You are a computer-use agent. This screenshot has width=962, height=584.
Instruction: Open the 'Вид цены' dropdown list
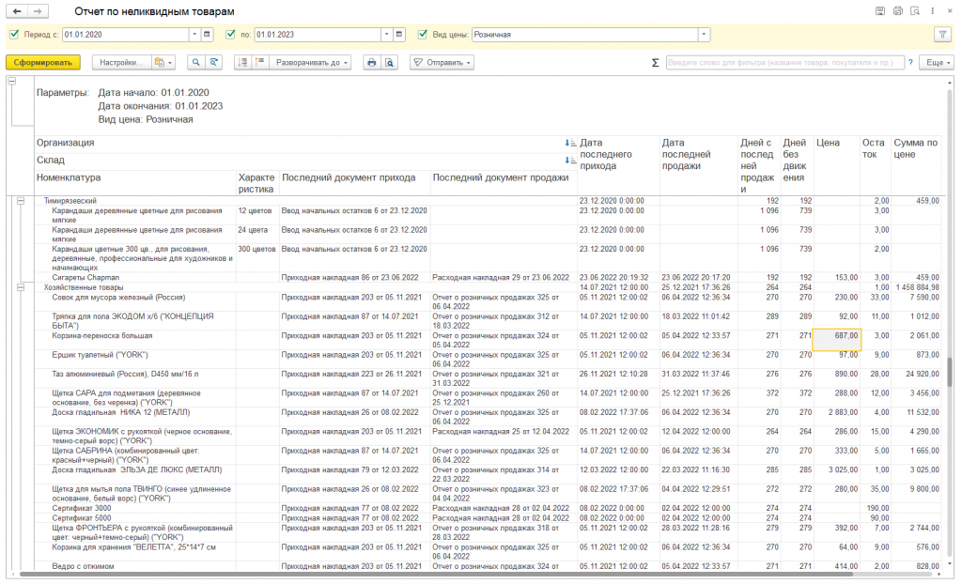[x=704, y=35]
